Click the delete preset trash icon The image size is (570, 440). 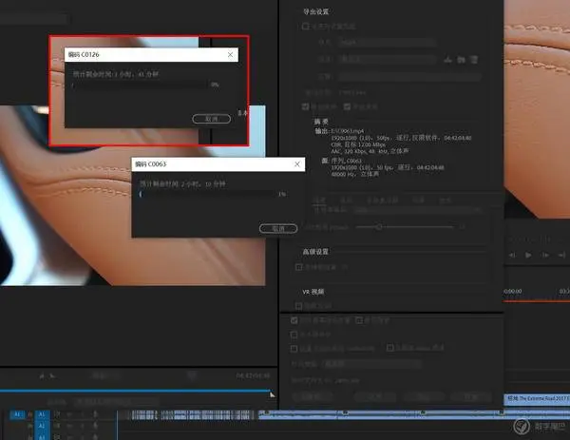tap(474, 59)
